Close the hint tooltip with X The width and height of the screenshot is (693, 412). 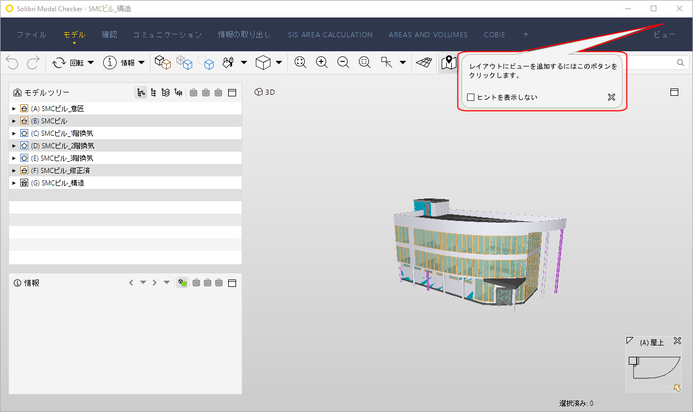click(x=611, y=98)
